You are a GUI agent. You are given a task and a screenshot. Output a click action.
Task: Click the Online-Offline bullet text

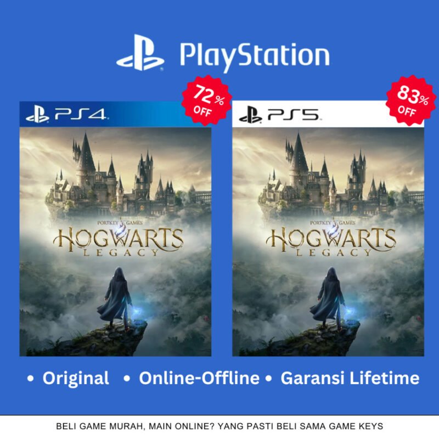tap(199, 378)
